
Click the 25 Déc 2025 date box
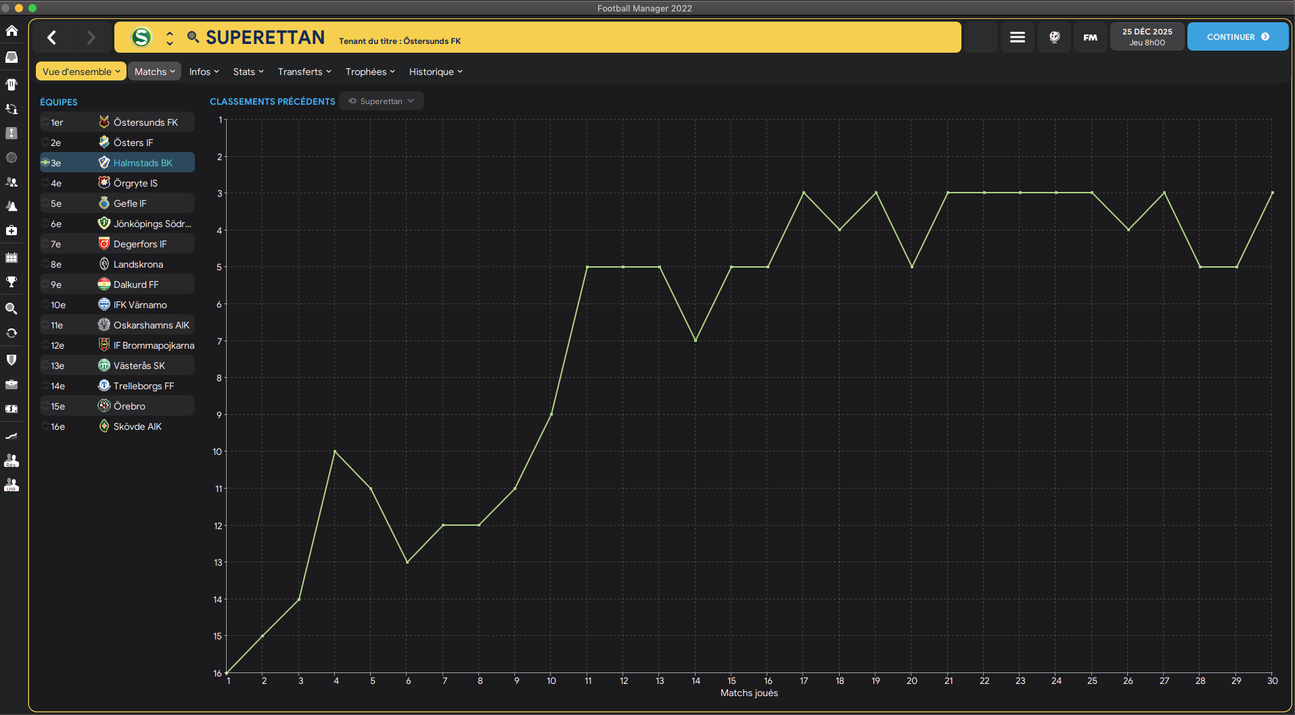1147,37
